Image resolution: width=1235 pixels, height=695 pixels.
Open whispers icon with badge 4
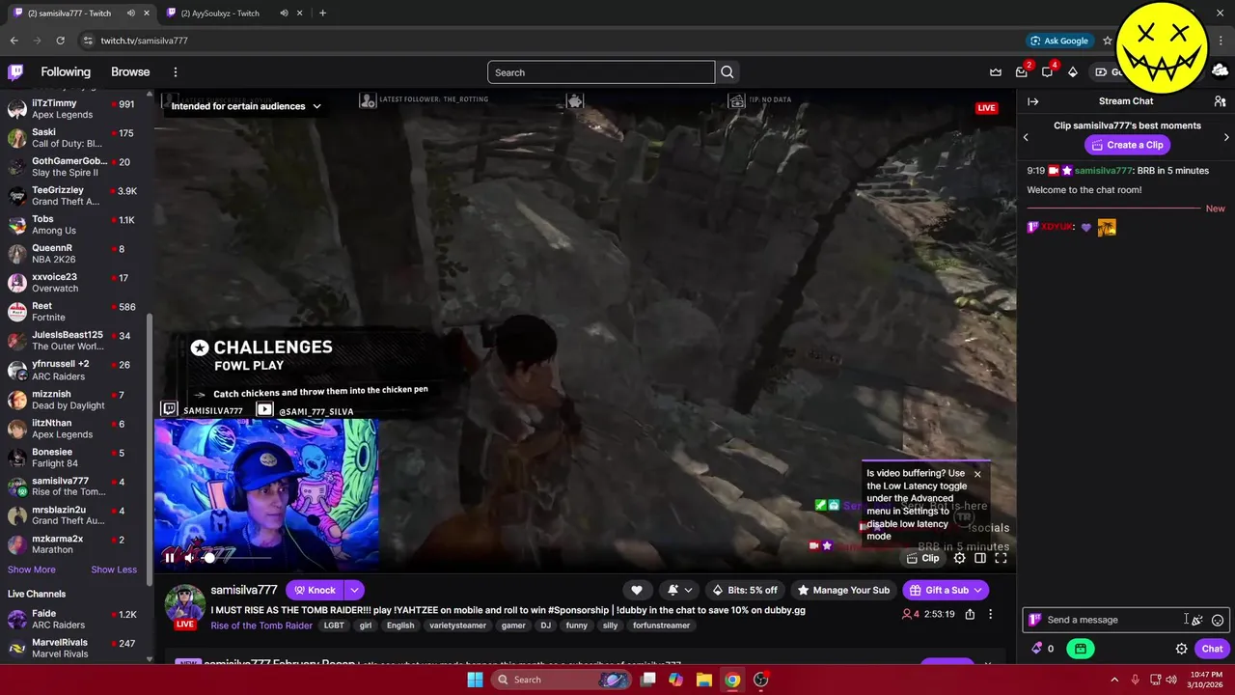(1047, 72)
